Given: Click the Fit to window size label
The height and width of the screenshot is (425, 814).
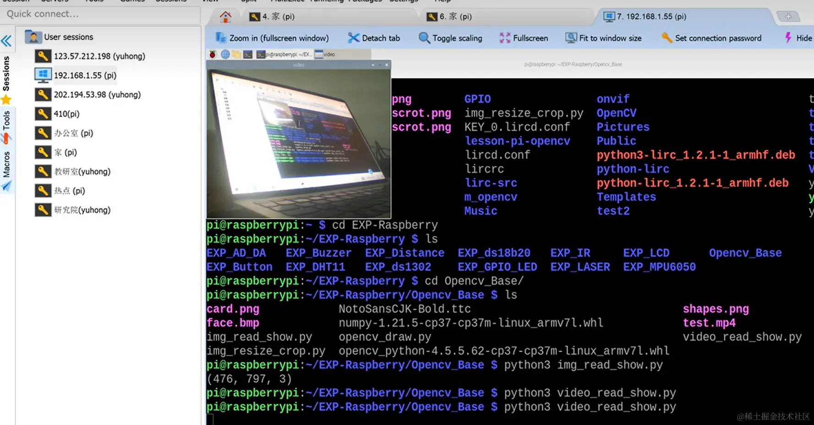Looking at the screenshot, I should [610, 38].
